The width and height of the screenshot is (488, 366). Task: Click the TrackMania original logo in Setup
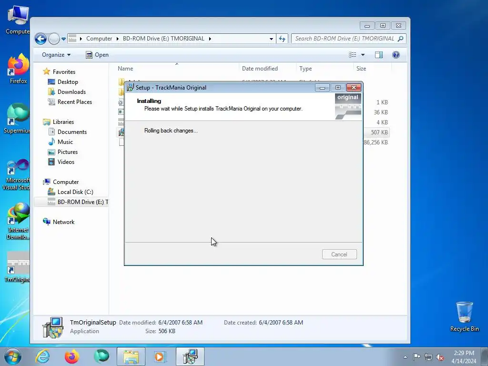(348, 106)
